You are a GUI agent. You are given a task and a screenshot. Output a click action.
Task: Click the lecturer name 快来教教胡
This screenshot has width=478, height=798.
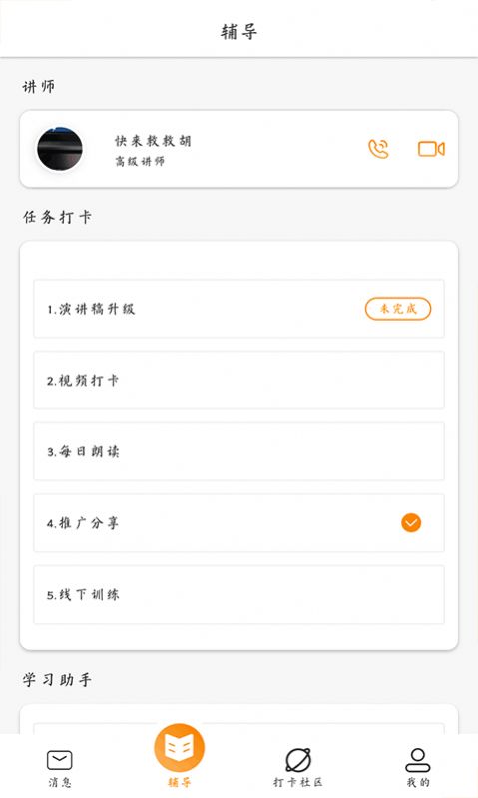[x=153, y=141]
